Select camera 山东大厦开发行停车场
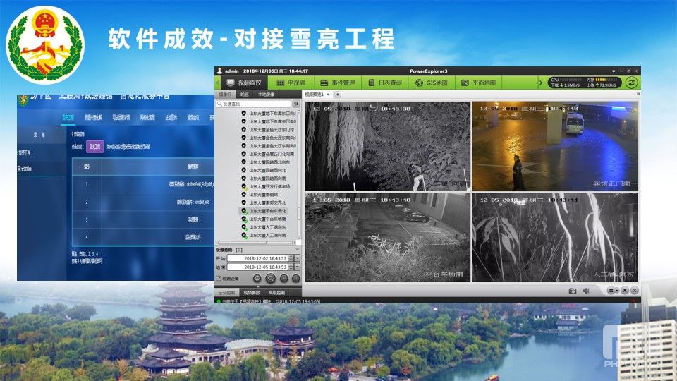Image resolution: width=677 pixels, height=381 pixels. 268,186
